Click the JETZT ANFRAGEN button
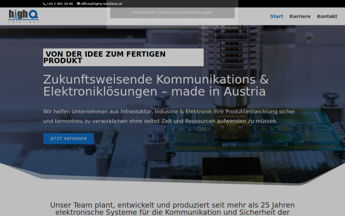The width and height of the screenshot is (345, 216). pos(68,139)
